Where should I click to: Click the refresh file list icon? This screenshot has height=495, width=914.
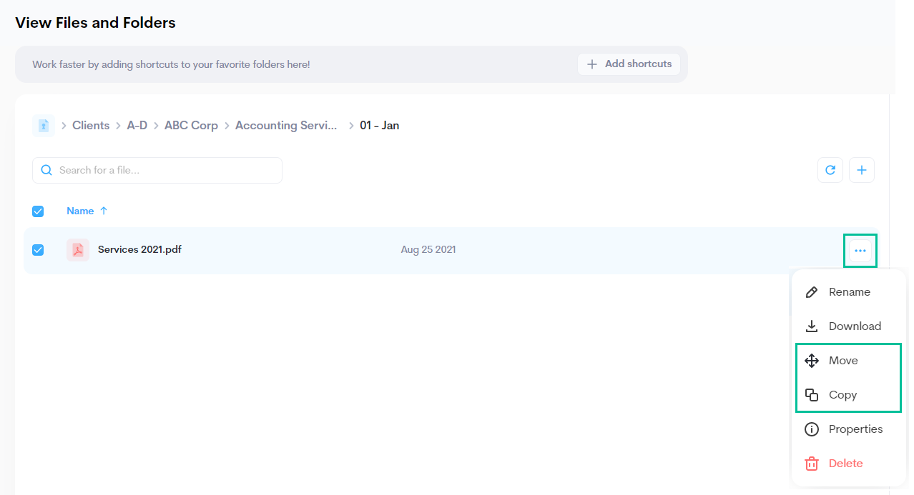coord(830,170)
